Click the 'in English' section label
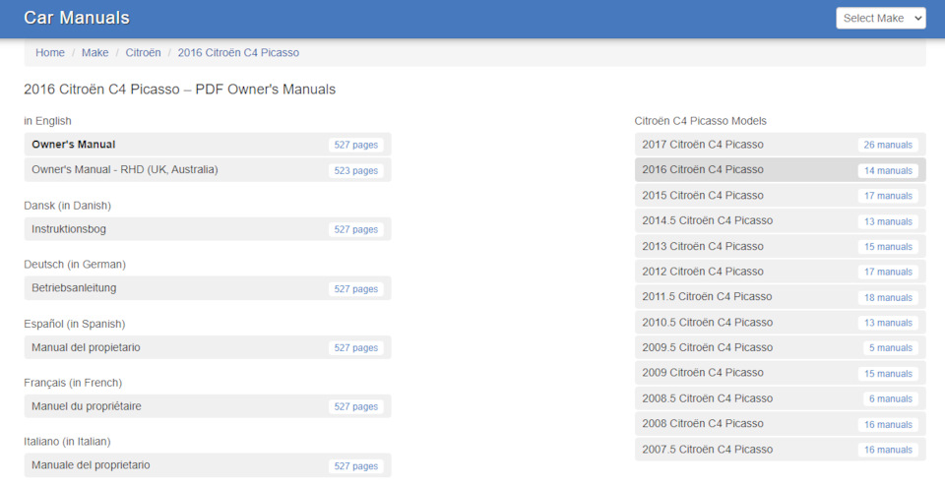The height and width of the screenshot is (486, 945). [47, 121]
